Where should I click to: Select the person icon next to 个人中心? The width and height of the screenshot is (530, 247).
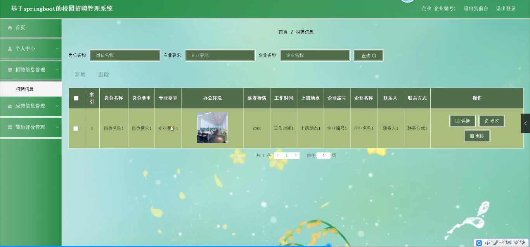pos(10,48)
